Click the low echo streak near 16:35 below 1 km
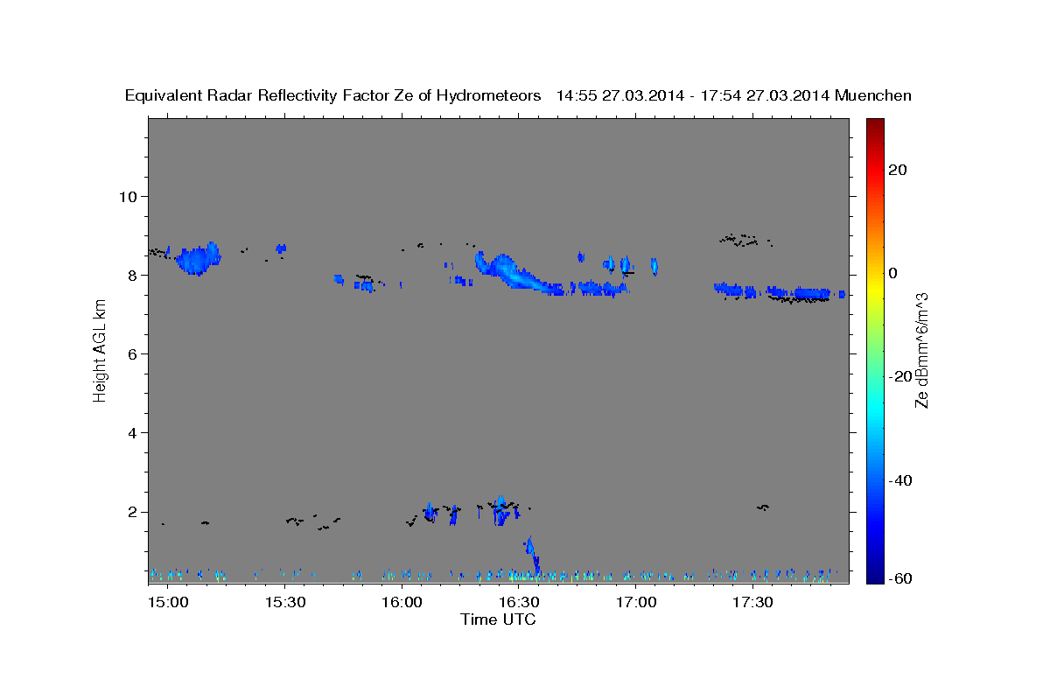1050x700 pixels. [533, 555]
